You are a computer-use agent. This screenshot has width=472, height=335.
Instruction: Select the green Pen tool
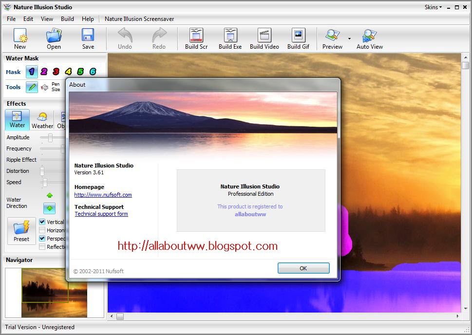coord(32,87)
